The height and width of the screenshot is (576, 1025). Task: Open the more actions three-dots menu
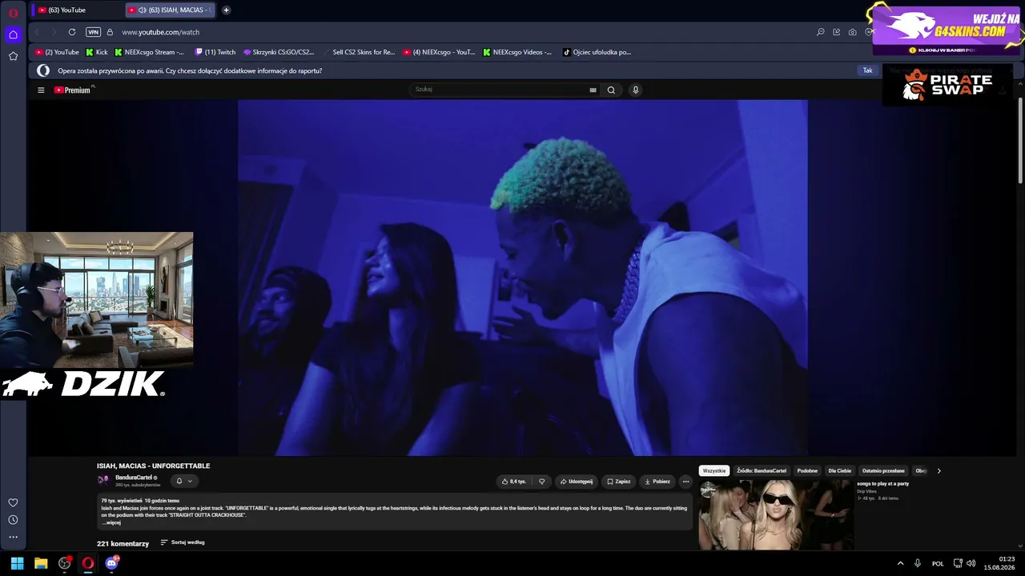tap(685, 482)
